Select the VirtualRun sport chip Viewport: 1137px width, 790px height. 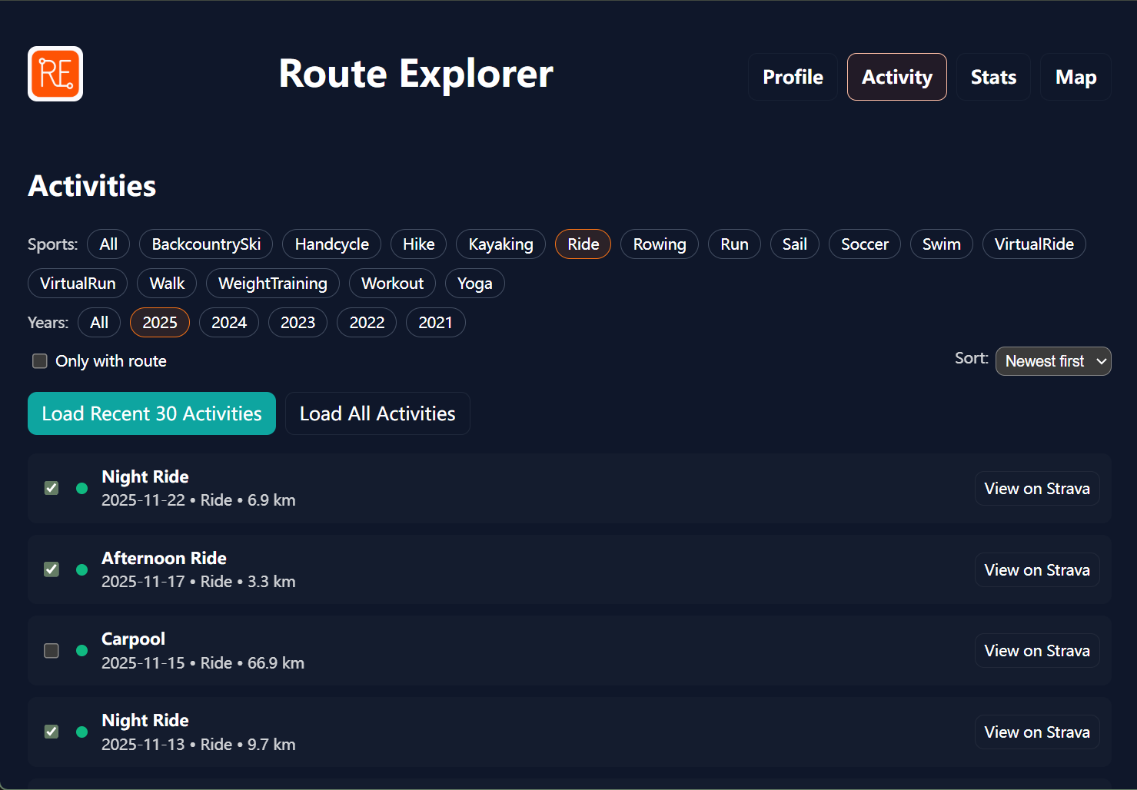(x=78, y=284)
